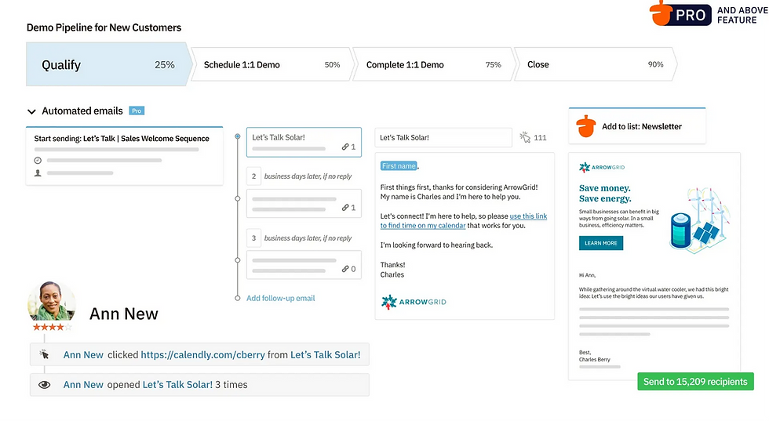769x421 pixels.
Task: Select the Close pipeline stage
Action: click(595, 65)
